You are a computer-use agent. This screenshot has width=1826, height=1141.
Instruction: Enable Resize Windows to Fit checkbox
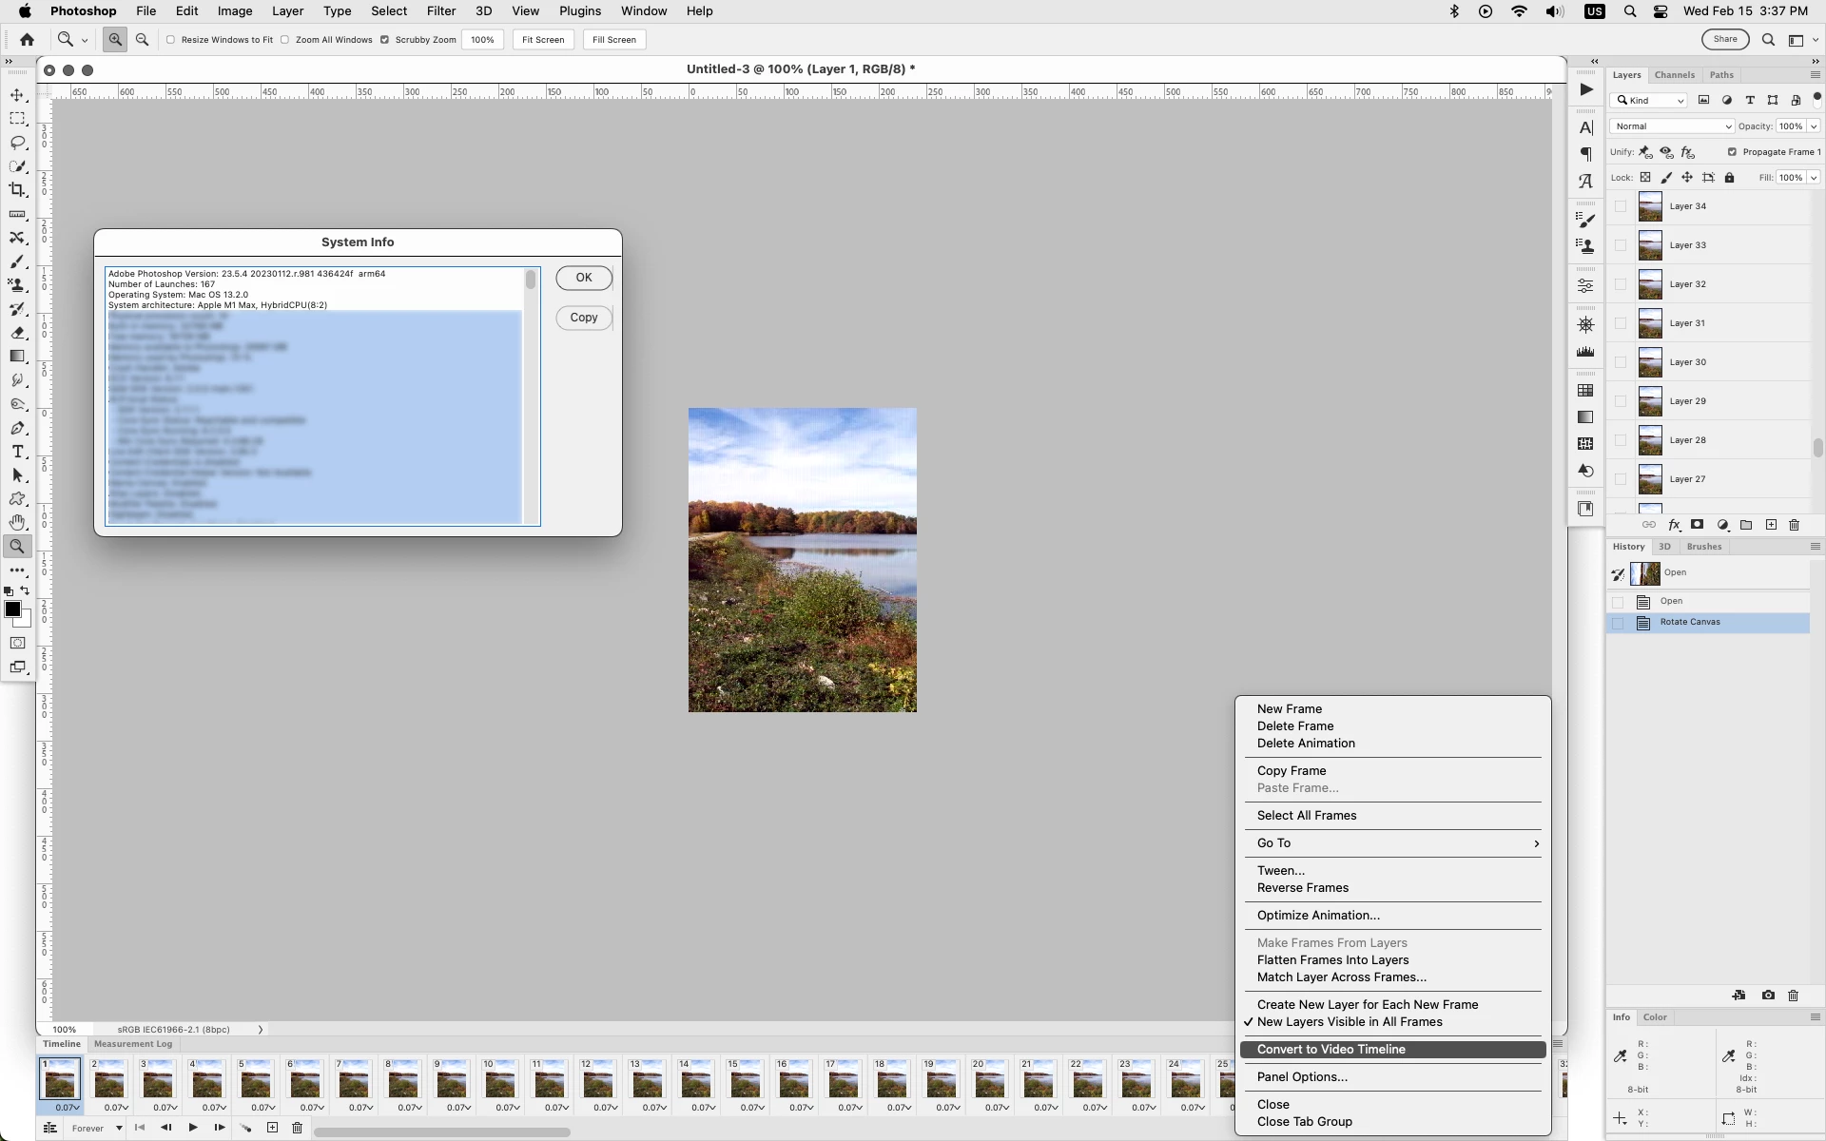pos(171,40)
